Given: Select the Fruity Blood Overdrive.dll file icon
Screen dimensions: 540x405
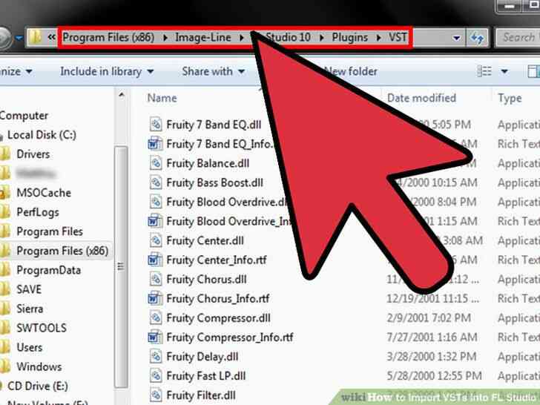Looking at the screenshot, I should click(156, 202).
